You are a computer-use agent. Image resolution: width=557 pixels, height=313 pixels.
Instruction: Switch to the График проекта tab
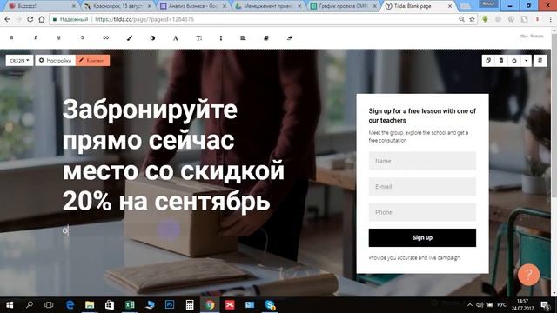click(x=342, y=6)
